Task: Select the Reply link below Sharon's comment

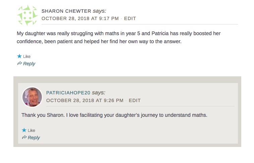Action: 29,64
